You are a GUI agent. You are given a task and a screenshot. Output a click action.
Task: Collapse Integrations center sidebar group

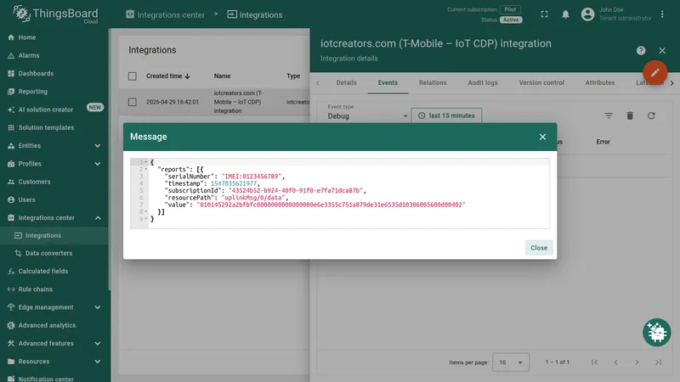click(x=98, y=218)
